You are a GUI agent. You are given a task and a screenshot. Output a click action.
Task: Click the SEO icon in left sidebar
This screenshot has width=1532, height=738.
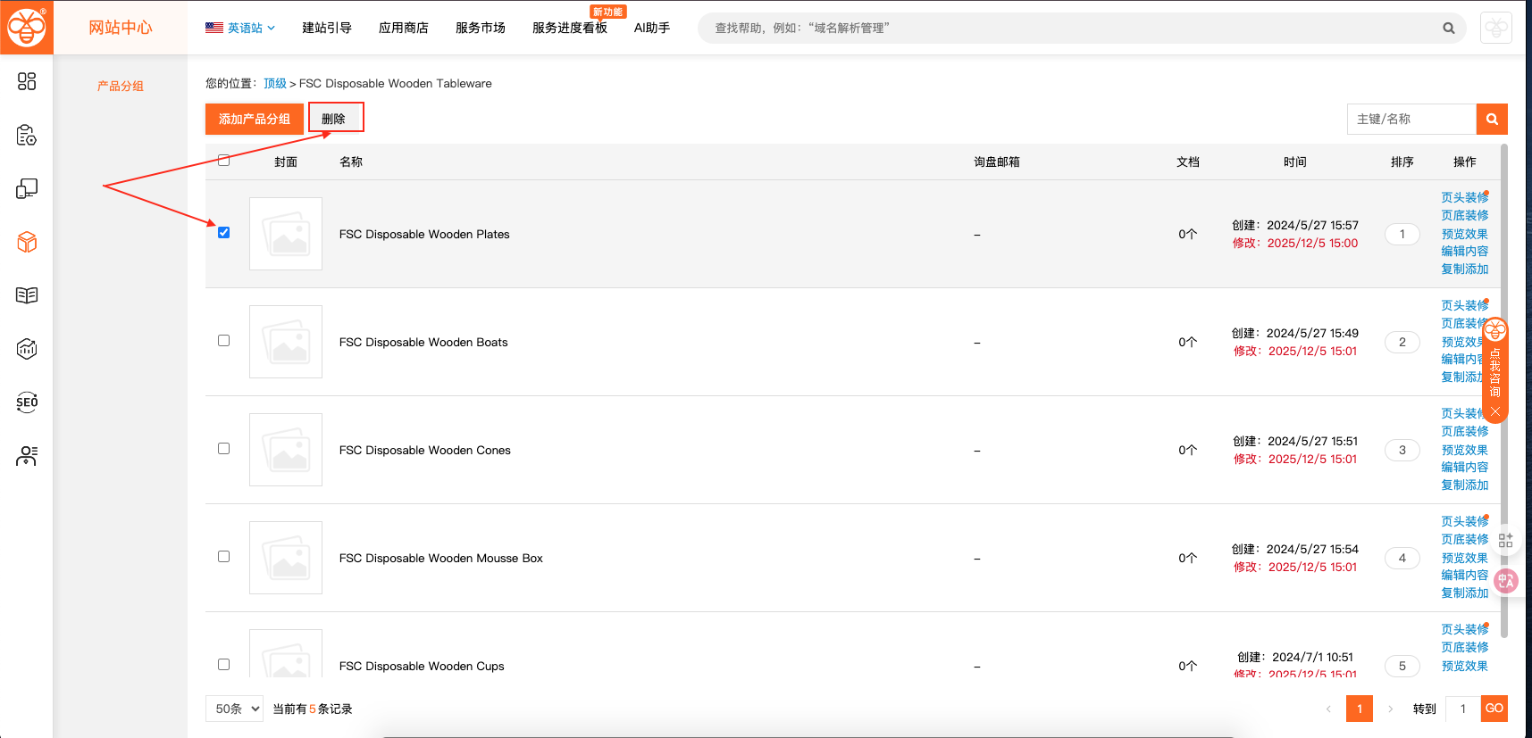coord(27,402)
